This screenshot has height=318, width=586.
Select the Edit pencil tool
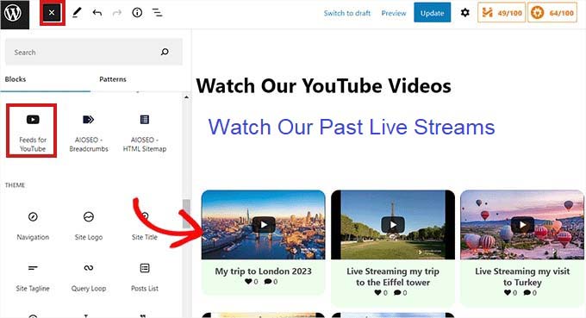pyautogui.click(x=77, y=13)
